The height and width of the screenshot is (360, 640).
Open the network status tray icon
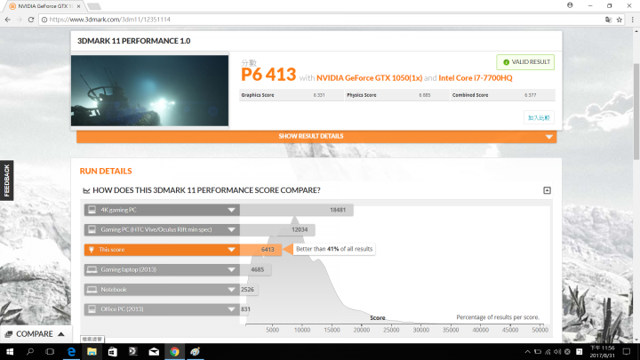[x=548, y=351]
